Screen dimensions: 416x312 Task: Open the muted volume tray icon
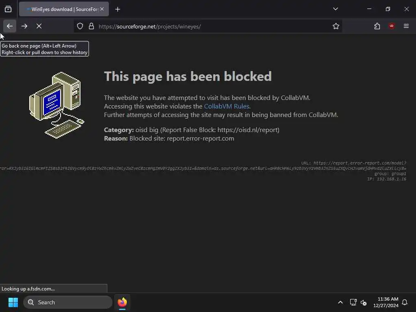click(364, 302)
